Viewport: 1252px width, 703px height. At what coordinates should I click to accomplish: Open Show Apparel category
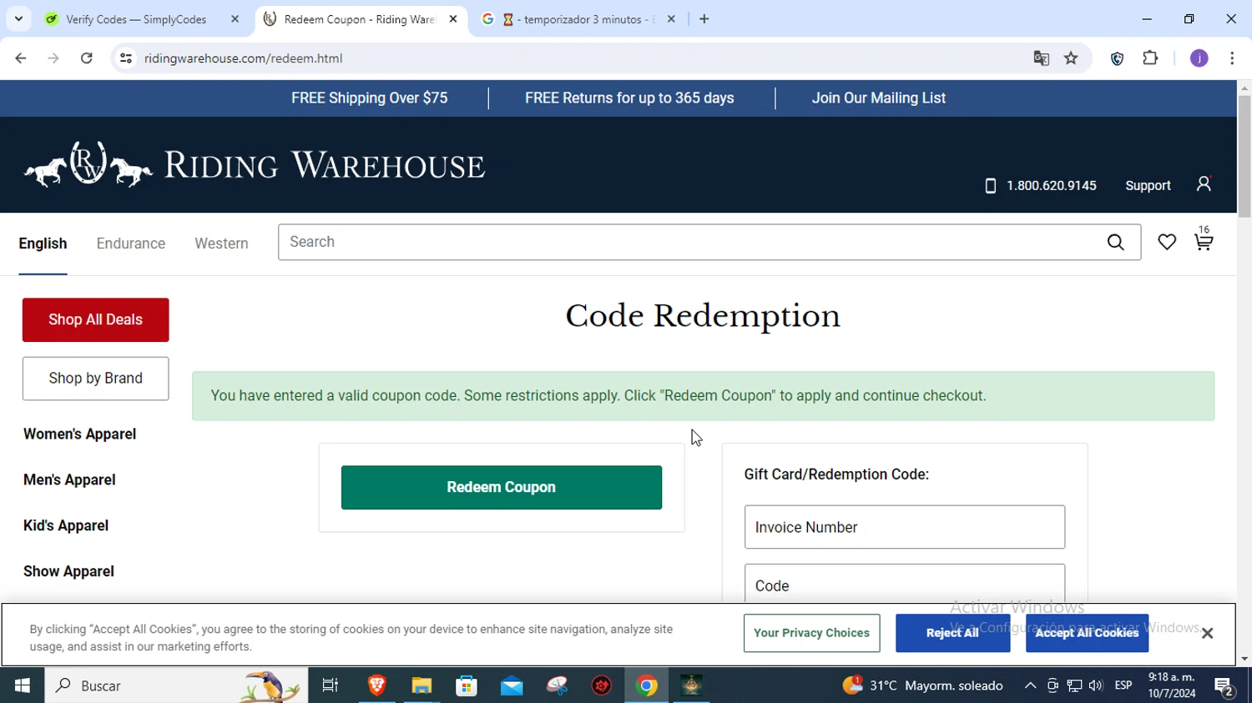pos(68,571)
